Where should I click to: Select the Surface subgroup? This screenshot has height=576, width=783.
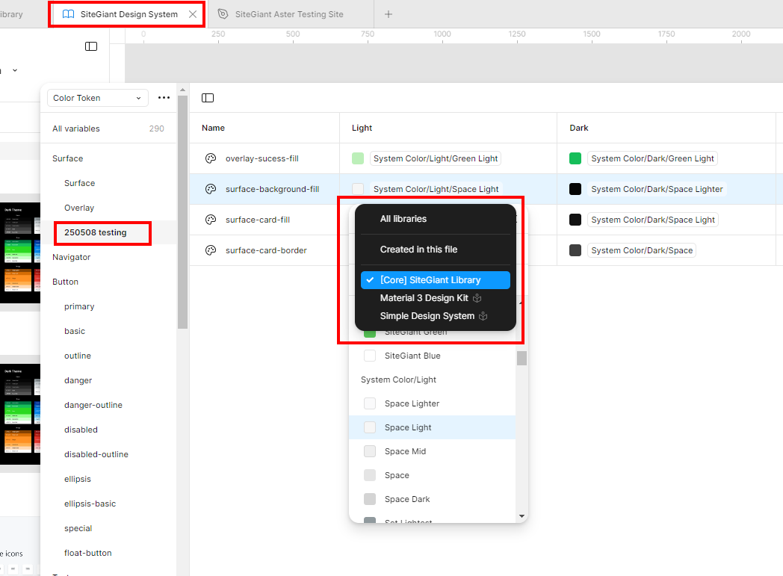[x=79, y=183]
